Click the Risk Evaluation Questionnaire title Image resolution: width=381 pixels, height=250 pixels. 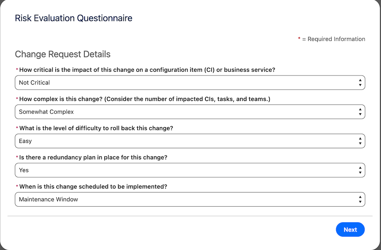[74, 18]
